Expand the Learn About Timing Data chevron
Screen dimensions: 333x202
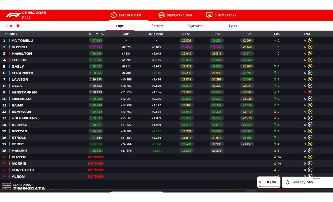(52, 186)
